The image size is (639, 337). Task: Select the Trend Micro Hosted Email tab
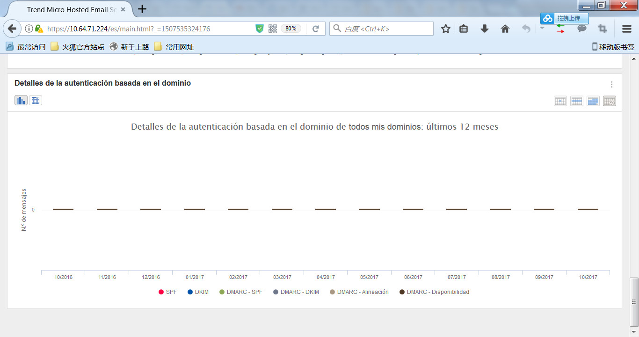[70, 9]
